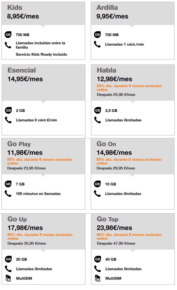The height and width of the screenshot is (290, 177).
Task: Click the GB icon beside 40 GB
Action: coord(97,259)
